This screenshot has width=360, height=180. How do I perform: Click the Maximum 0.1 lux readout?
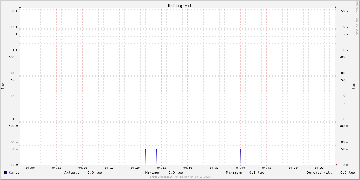coord(256,172)
